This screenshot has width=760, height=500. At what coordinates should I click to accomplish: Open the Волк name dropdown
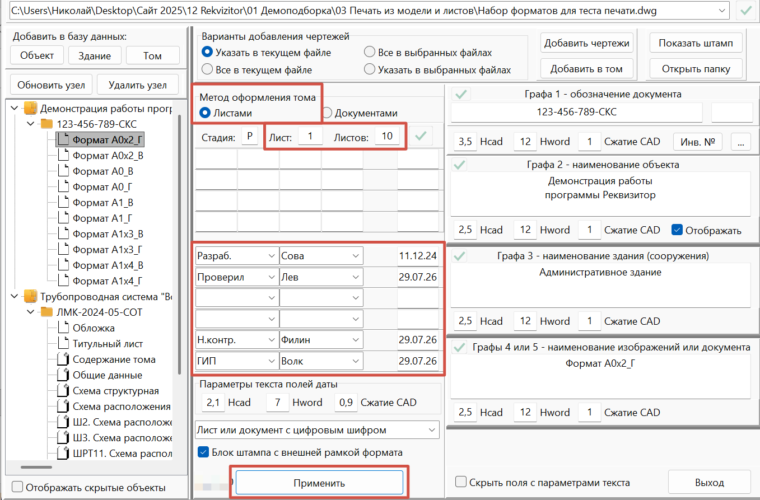(x=356, y=361)
